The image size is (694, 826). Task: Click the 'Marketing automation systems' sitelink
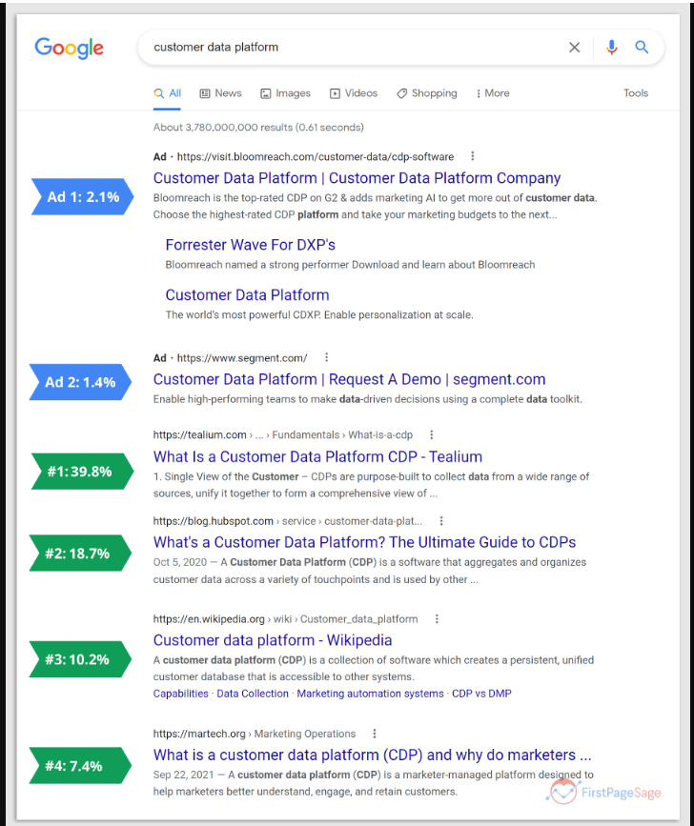(370, 694)
